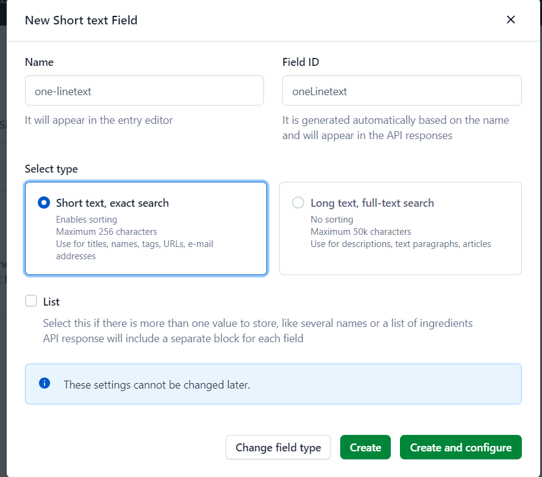The image size is (542, 477).
Task: Close the New Short text Field dialog
Action: pos(511,20)
